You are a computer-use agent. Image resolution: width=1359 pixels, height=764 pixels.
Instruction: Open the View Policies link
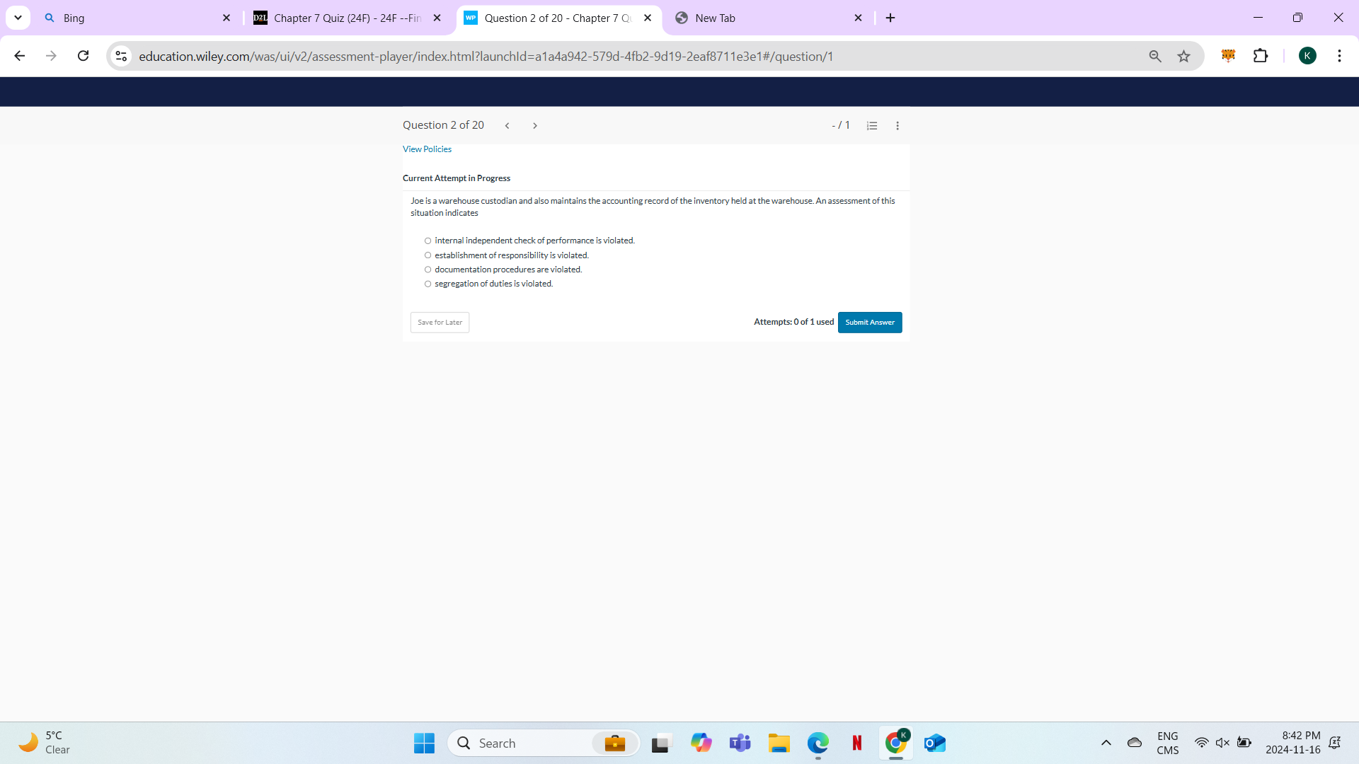pyautogui.click(x=427, y=149)
